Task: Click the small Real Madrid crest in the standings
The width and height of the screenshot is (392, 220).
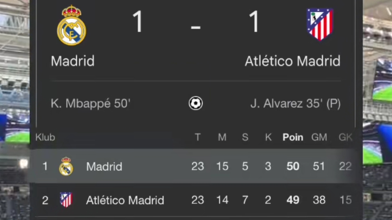Action: (66, 166)
